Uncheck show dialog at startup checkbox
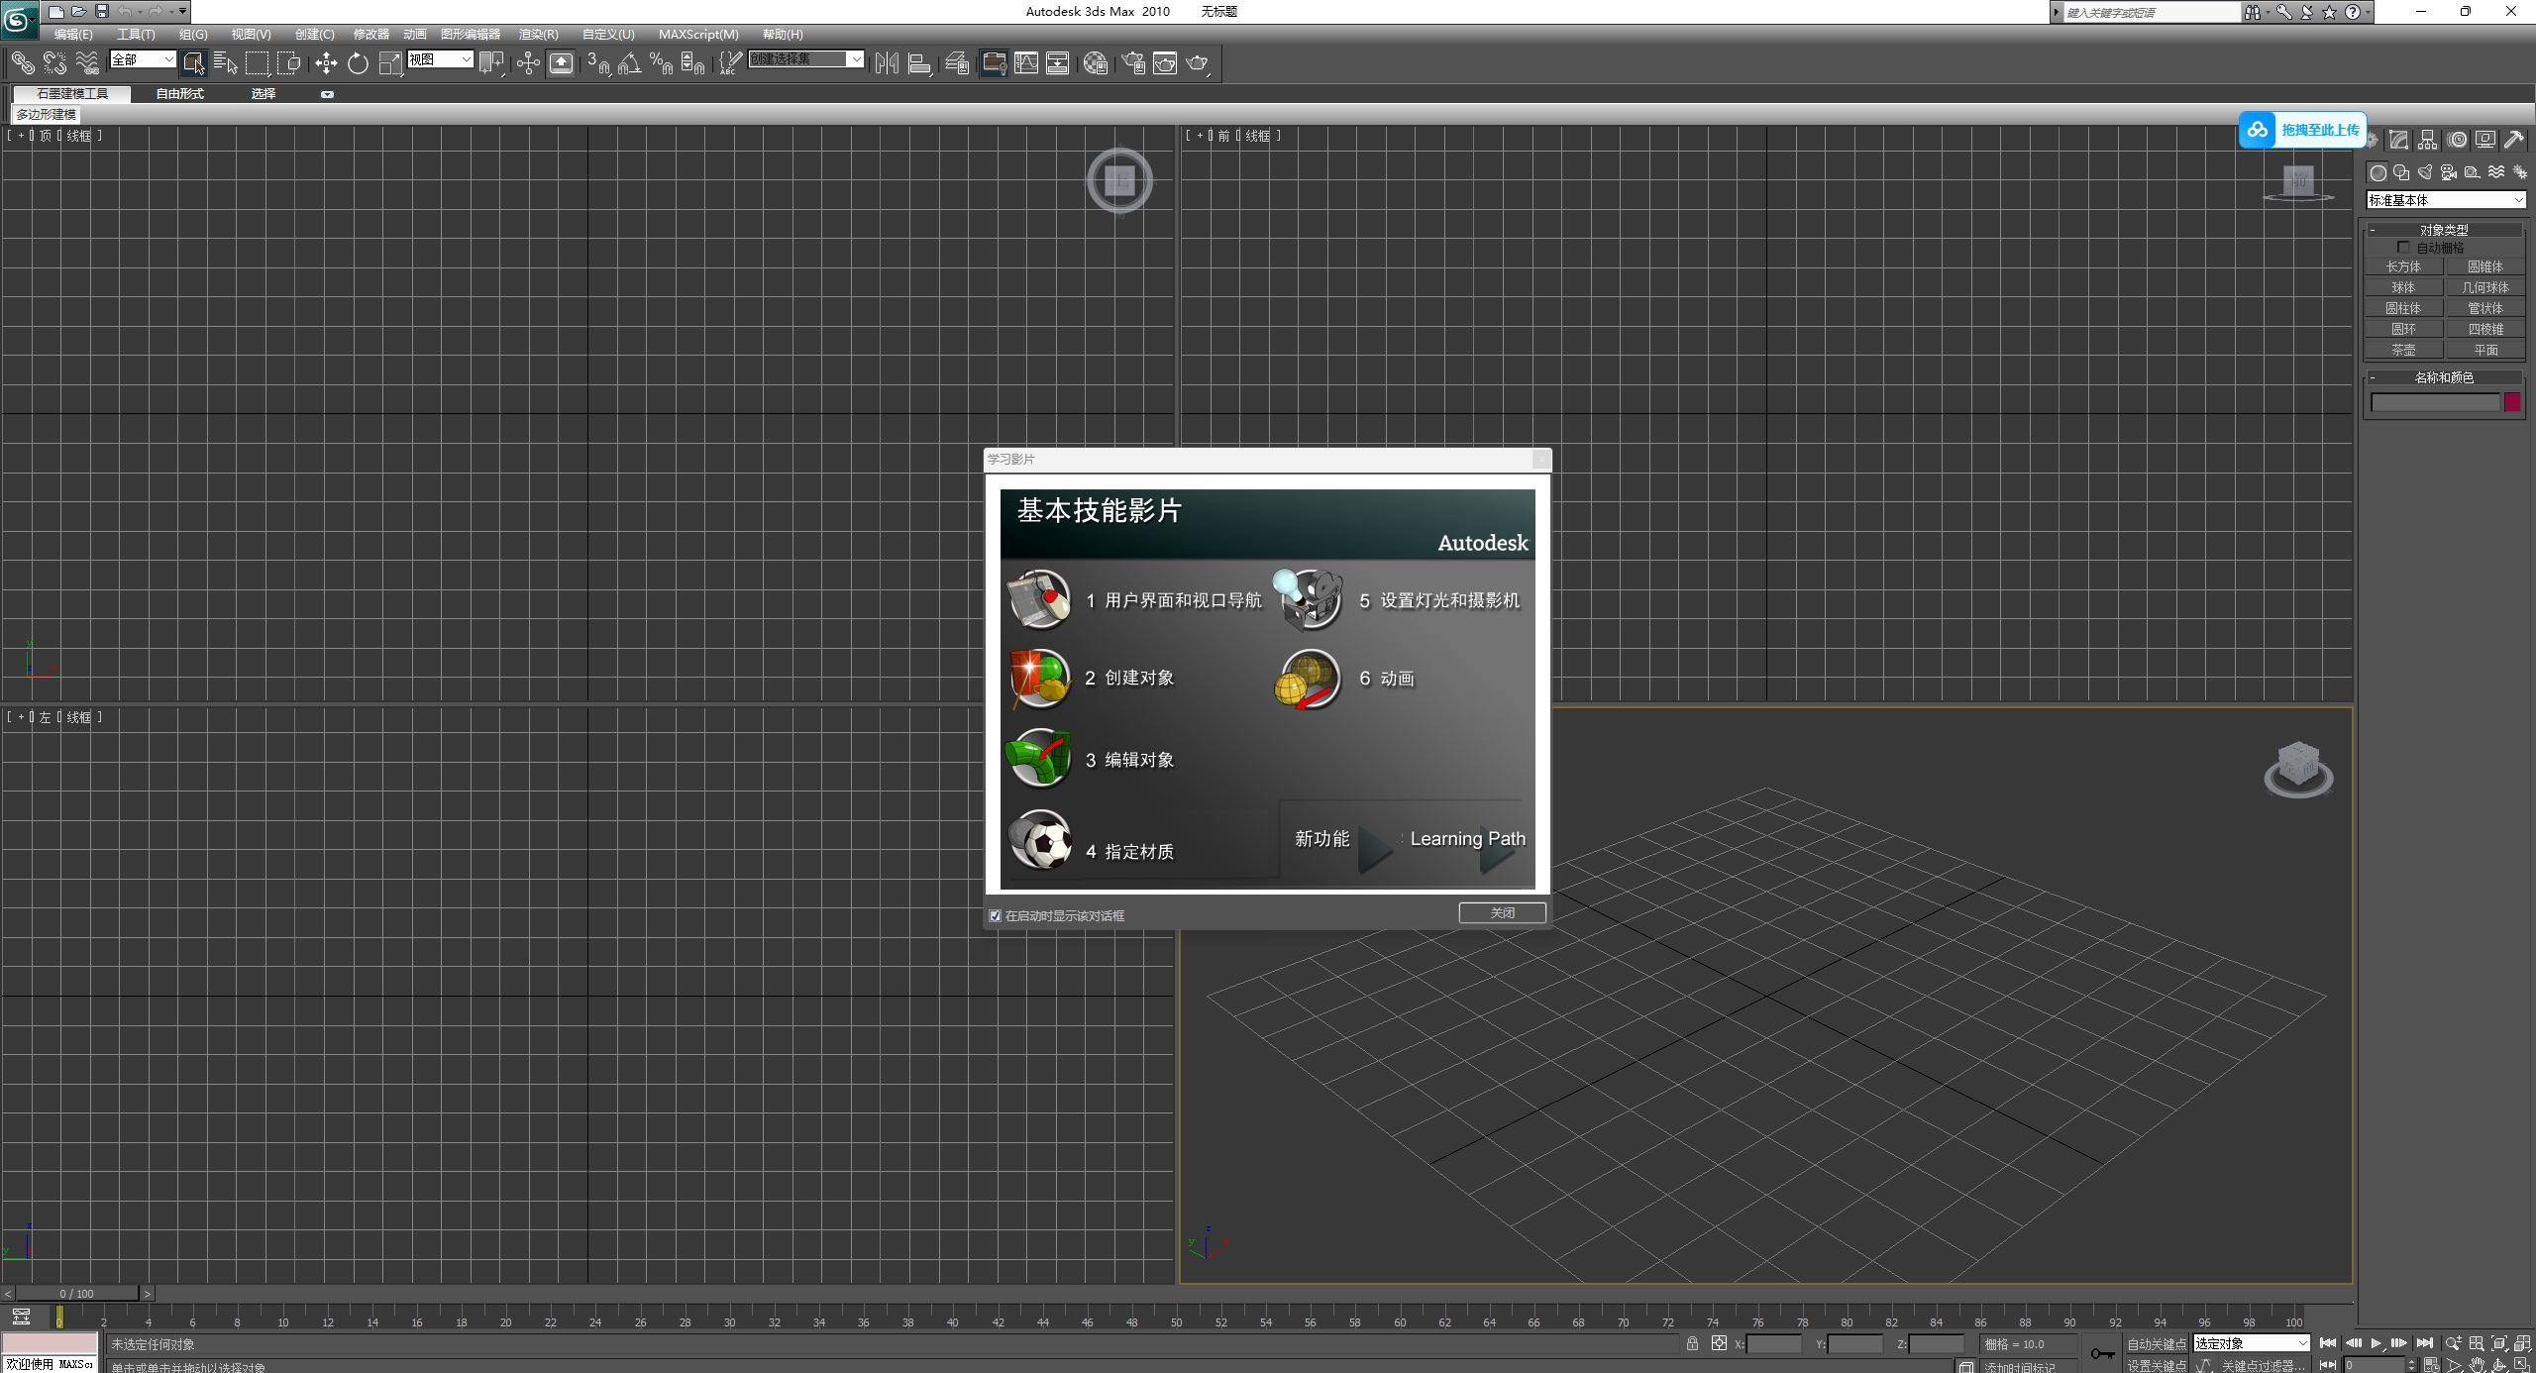This screenshot has width=2536, height=1373. click(995, 915)
